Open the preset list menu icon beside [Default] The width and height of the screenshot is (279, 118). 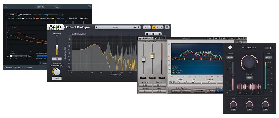58,7
